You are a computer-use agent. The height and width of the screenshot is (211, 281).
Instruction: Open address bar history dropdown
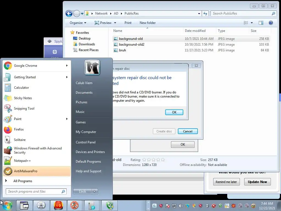click(199, 13)
